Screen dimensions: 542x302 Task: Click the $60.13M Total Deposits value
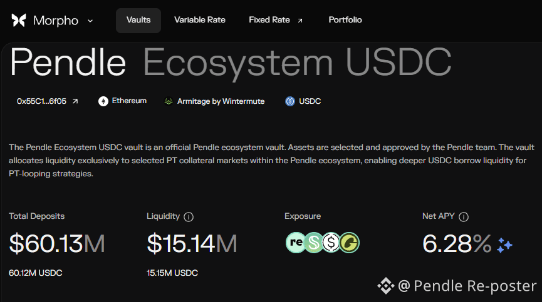57,244
